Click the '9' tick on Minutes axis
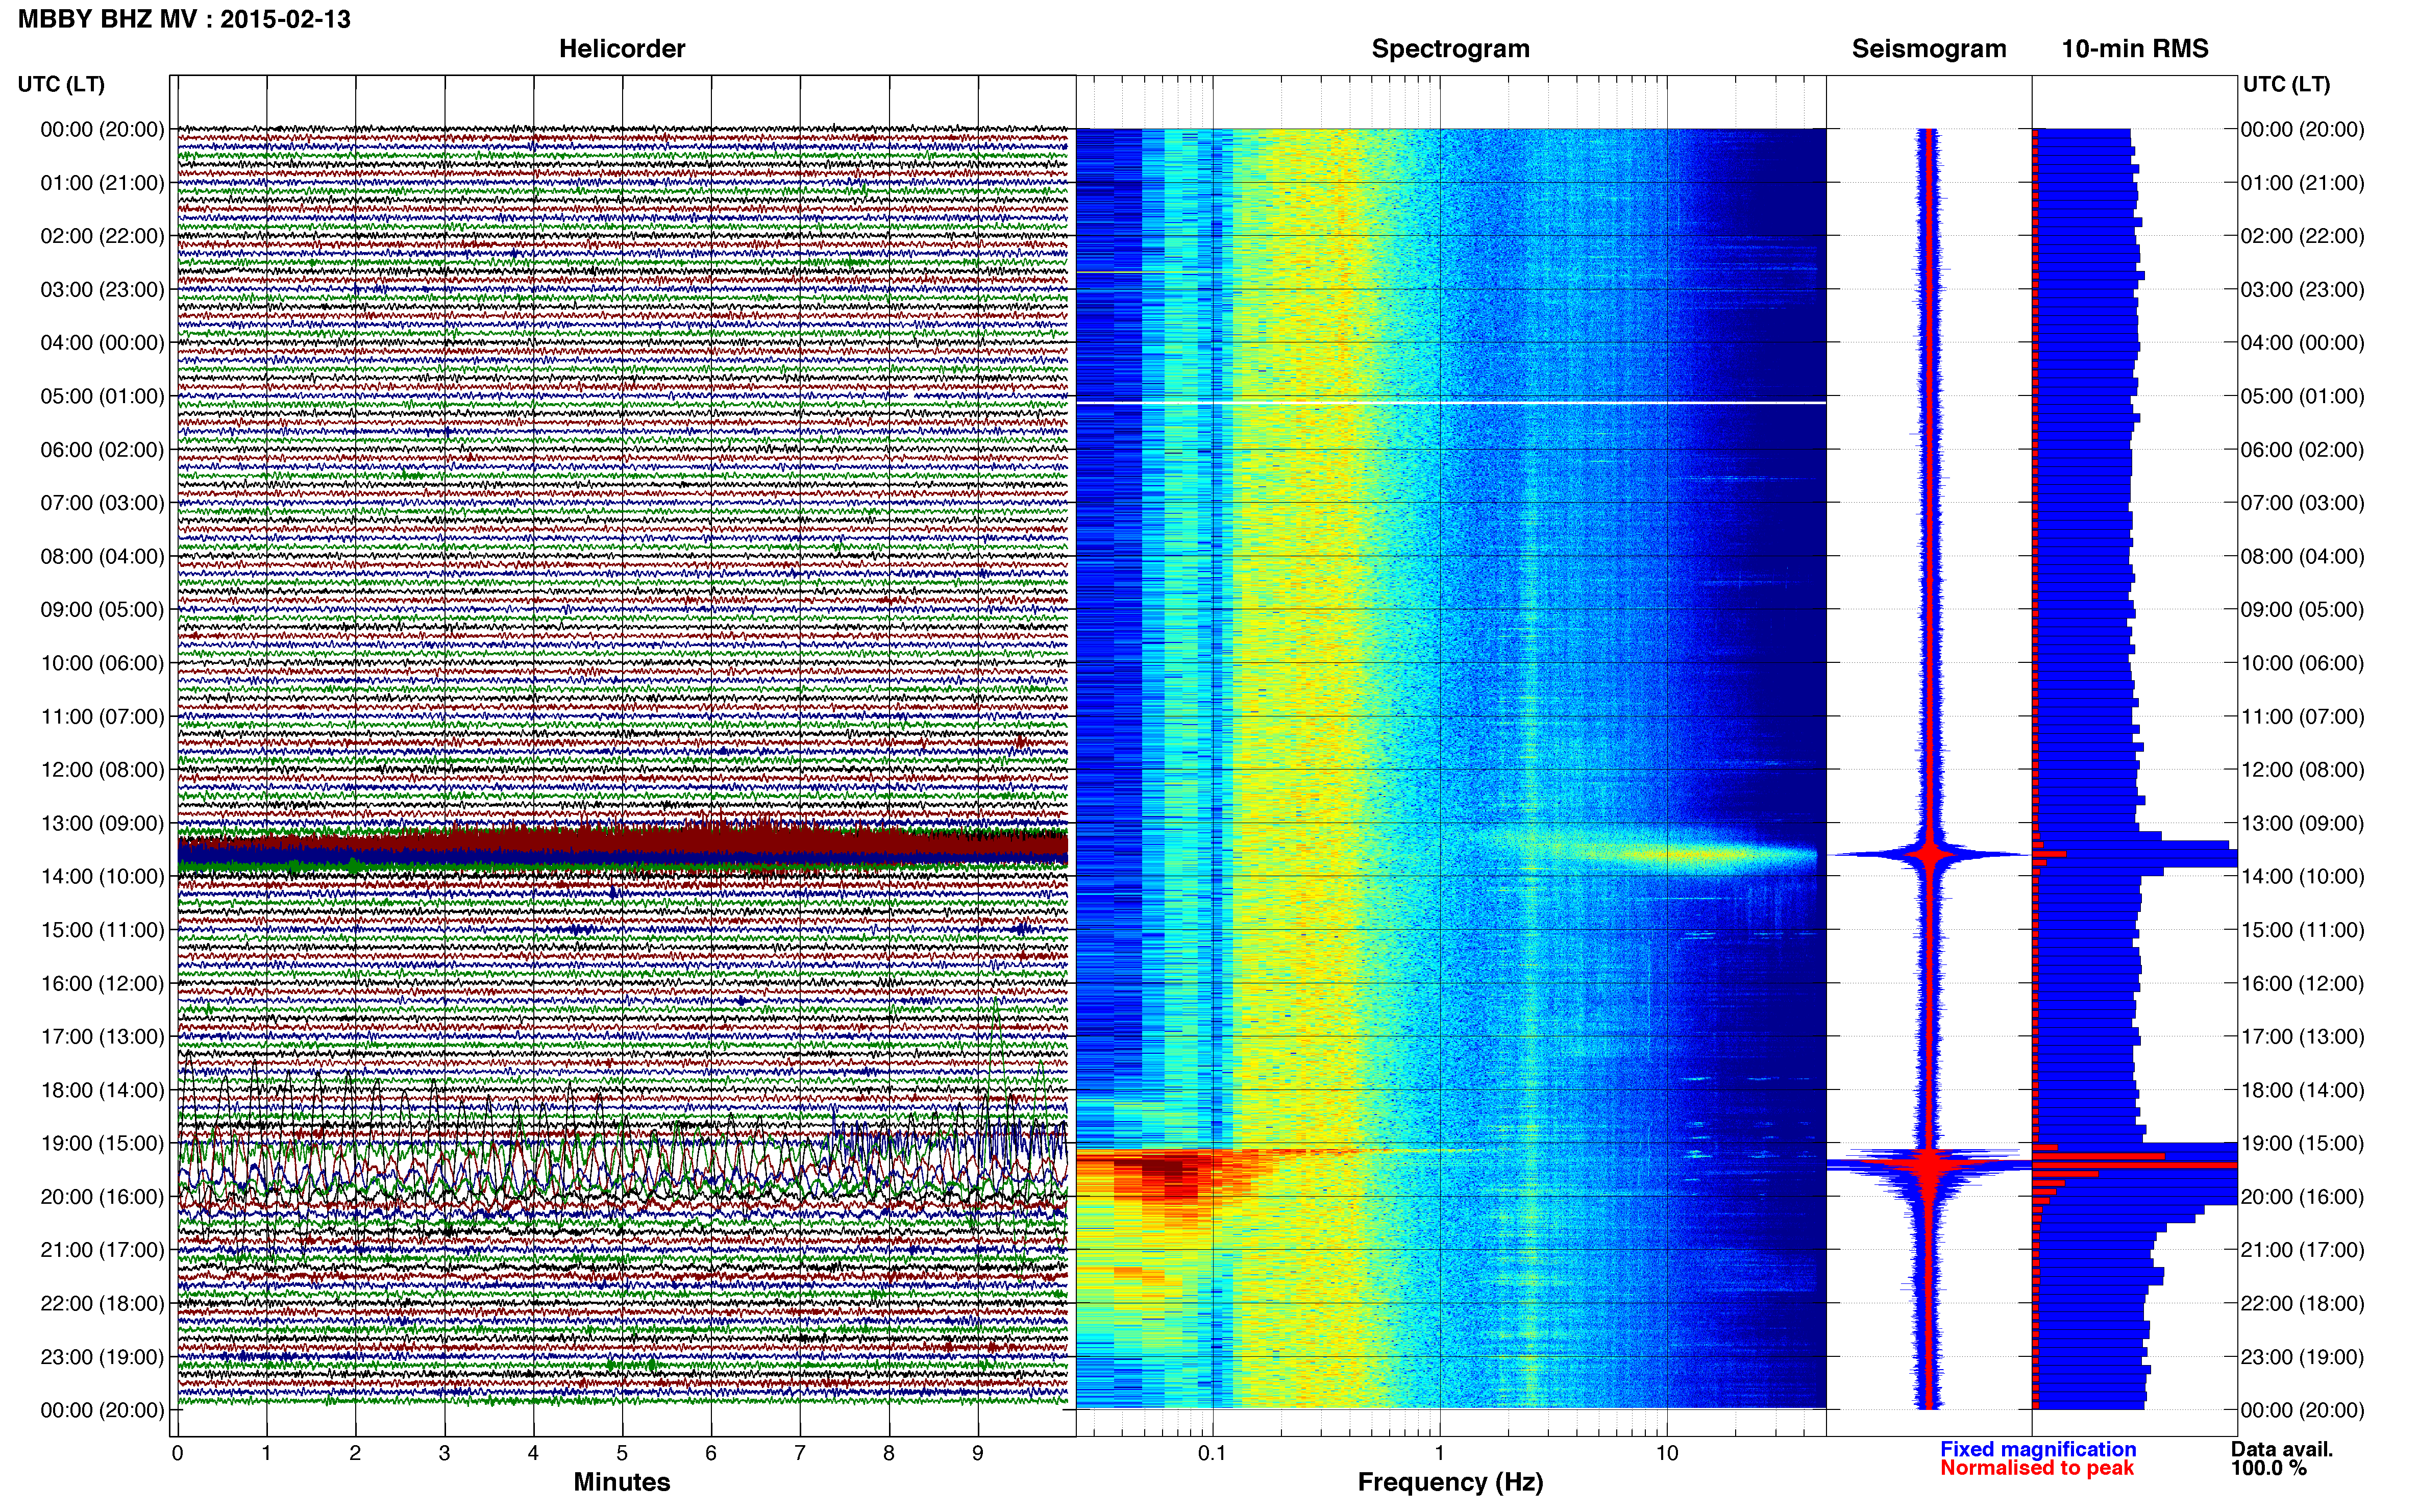This screenshot has width=2419, height=1512. [978, 1453]
